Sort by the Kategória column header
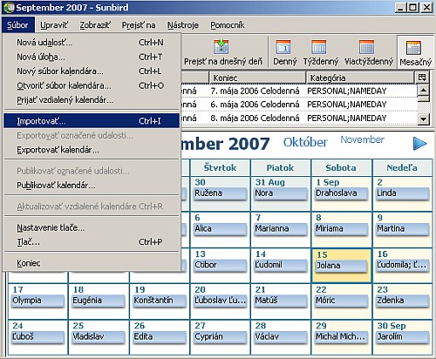The width and height of the screenshot is (436, 359). pyautogui.click(x=360, y=78)
